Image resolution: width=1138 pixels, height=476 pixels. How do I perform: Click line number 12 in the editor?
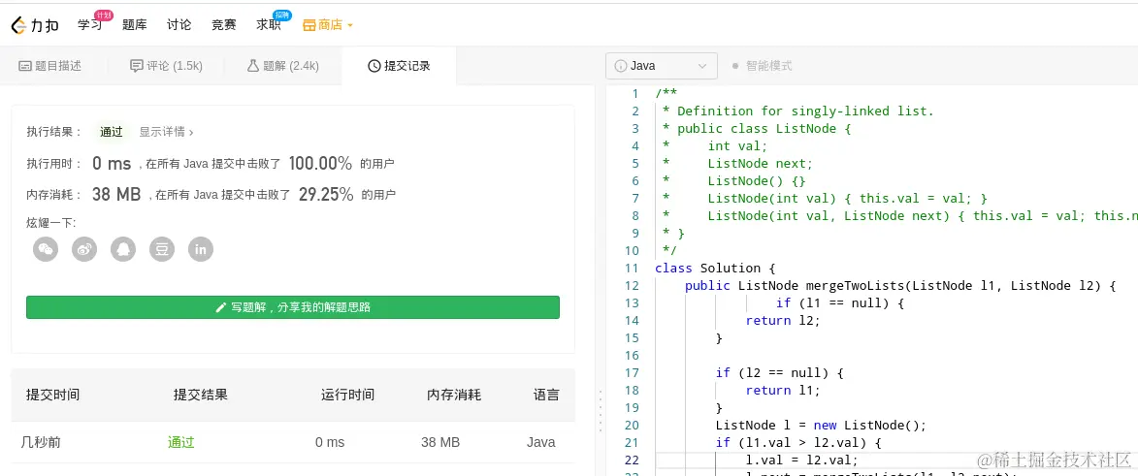click(x=632, y=285)
